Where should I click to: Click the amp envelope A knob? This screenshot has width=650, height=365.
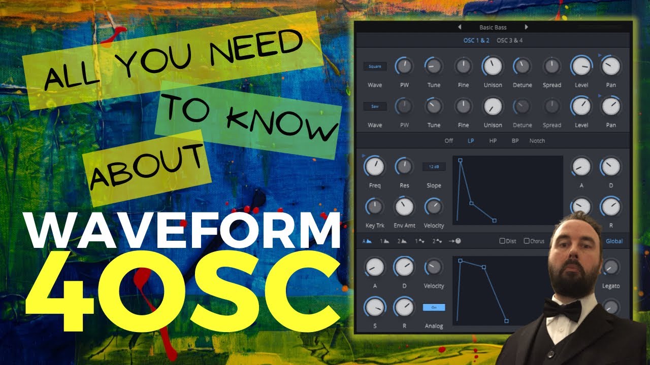tap(375, 267)
